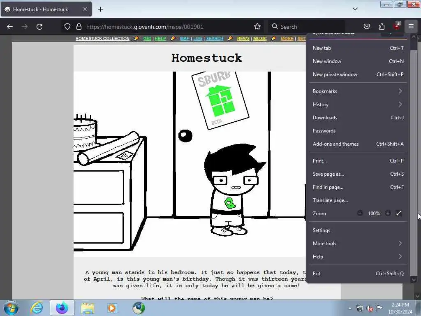Click the forward navigation arrow
Viewport: 421px width, 316px height.
(25, 27)
